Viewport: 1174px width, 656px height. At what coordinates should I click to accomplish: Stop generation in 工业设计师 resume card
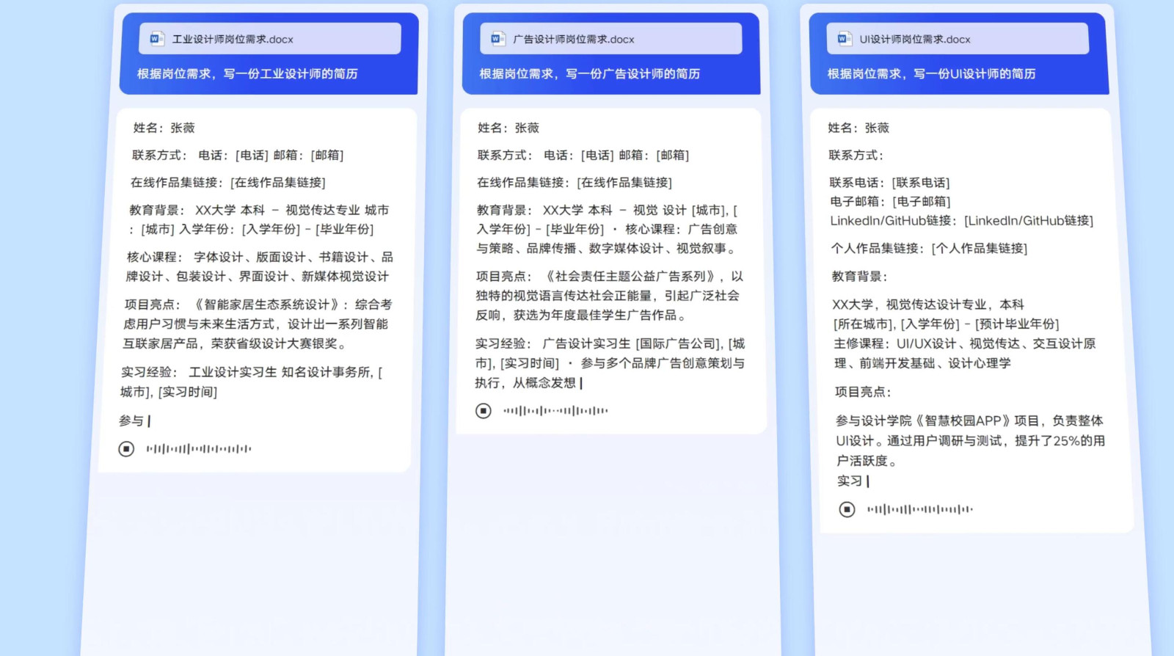click(x=126, y=448)
